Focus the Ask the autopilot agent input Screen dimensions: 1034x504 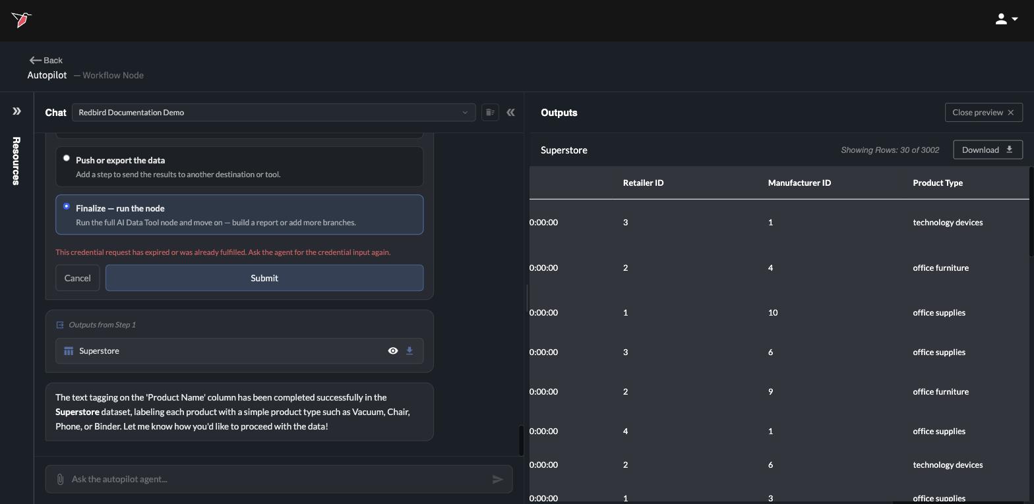click(279, 479)
